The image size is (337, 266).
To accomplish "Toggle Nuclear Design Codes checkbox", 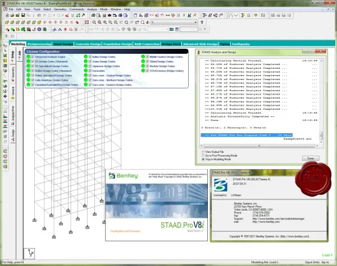I will pyautogui.click(x=147, y=66).
